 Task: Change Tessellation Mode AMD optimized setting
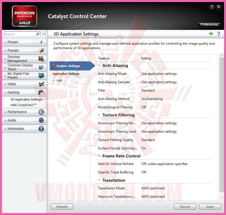[153, 188]
